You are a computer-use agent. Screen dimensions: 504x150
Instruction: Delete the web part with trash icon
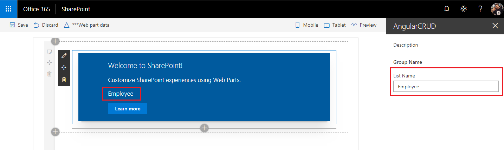click(64, 80)
